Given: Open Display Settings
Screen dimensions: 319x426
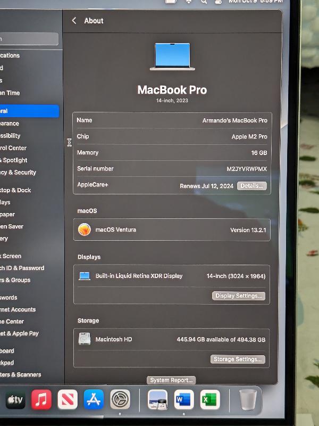Looking at the screenshot, I should click(x=238, y=296).
